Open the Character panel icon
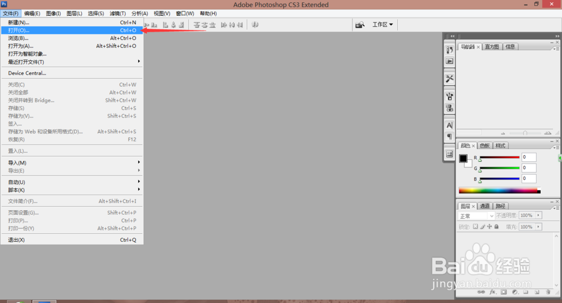This screenshot has height=303, width=562. pos(450,125)
